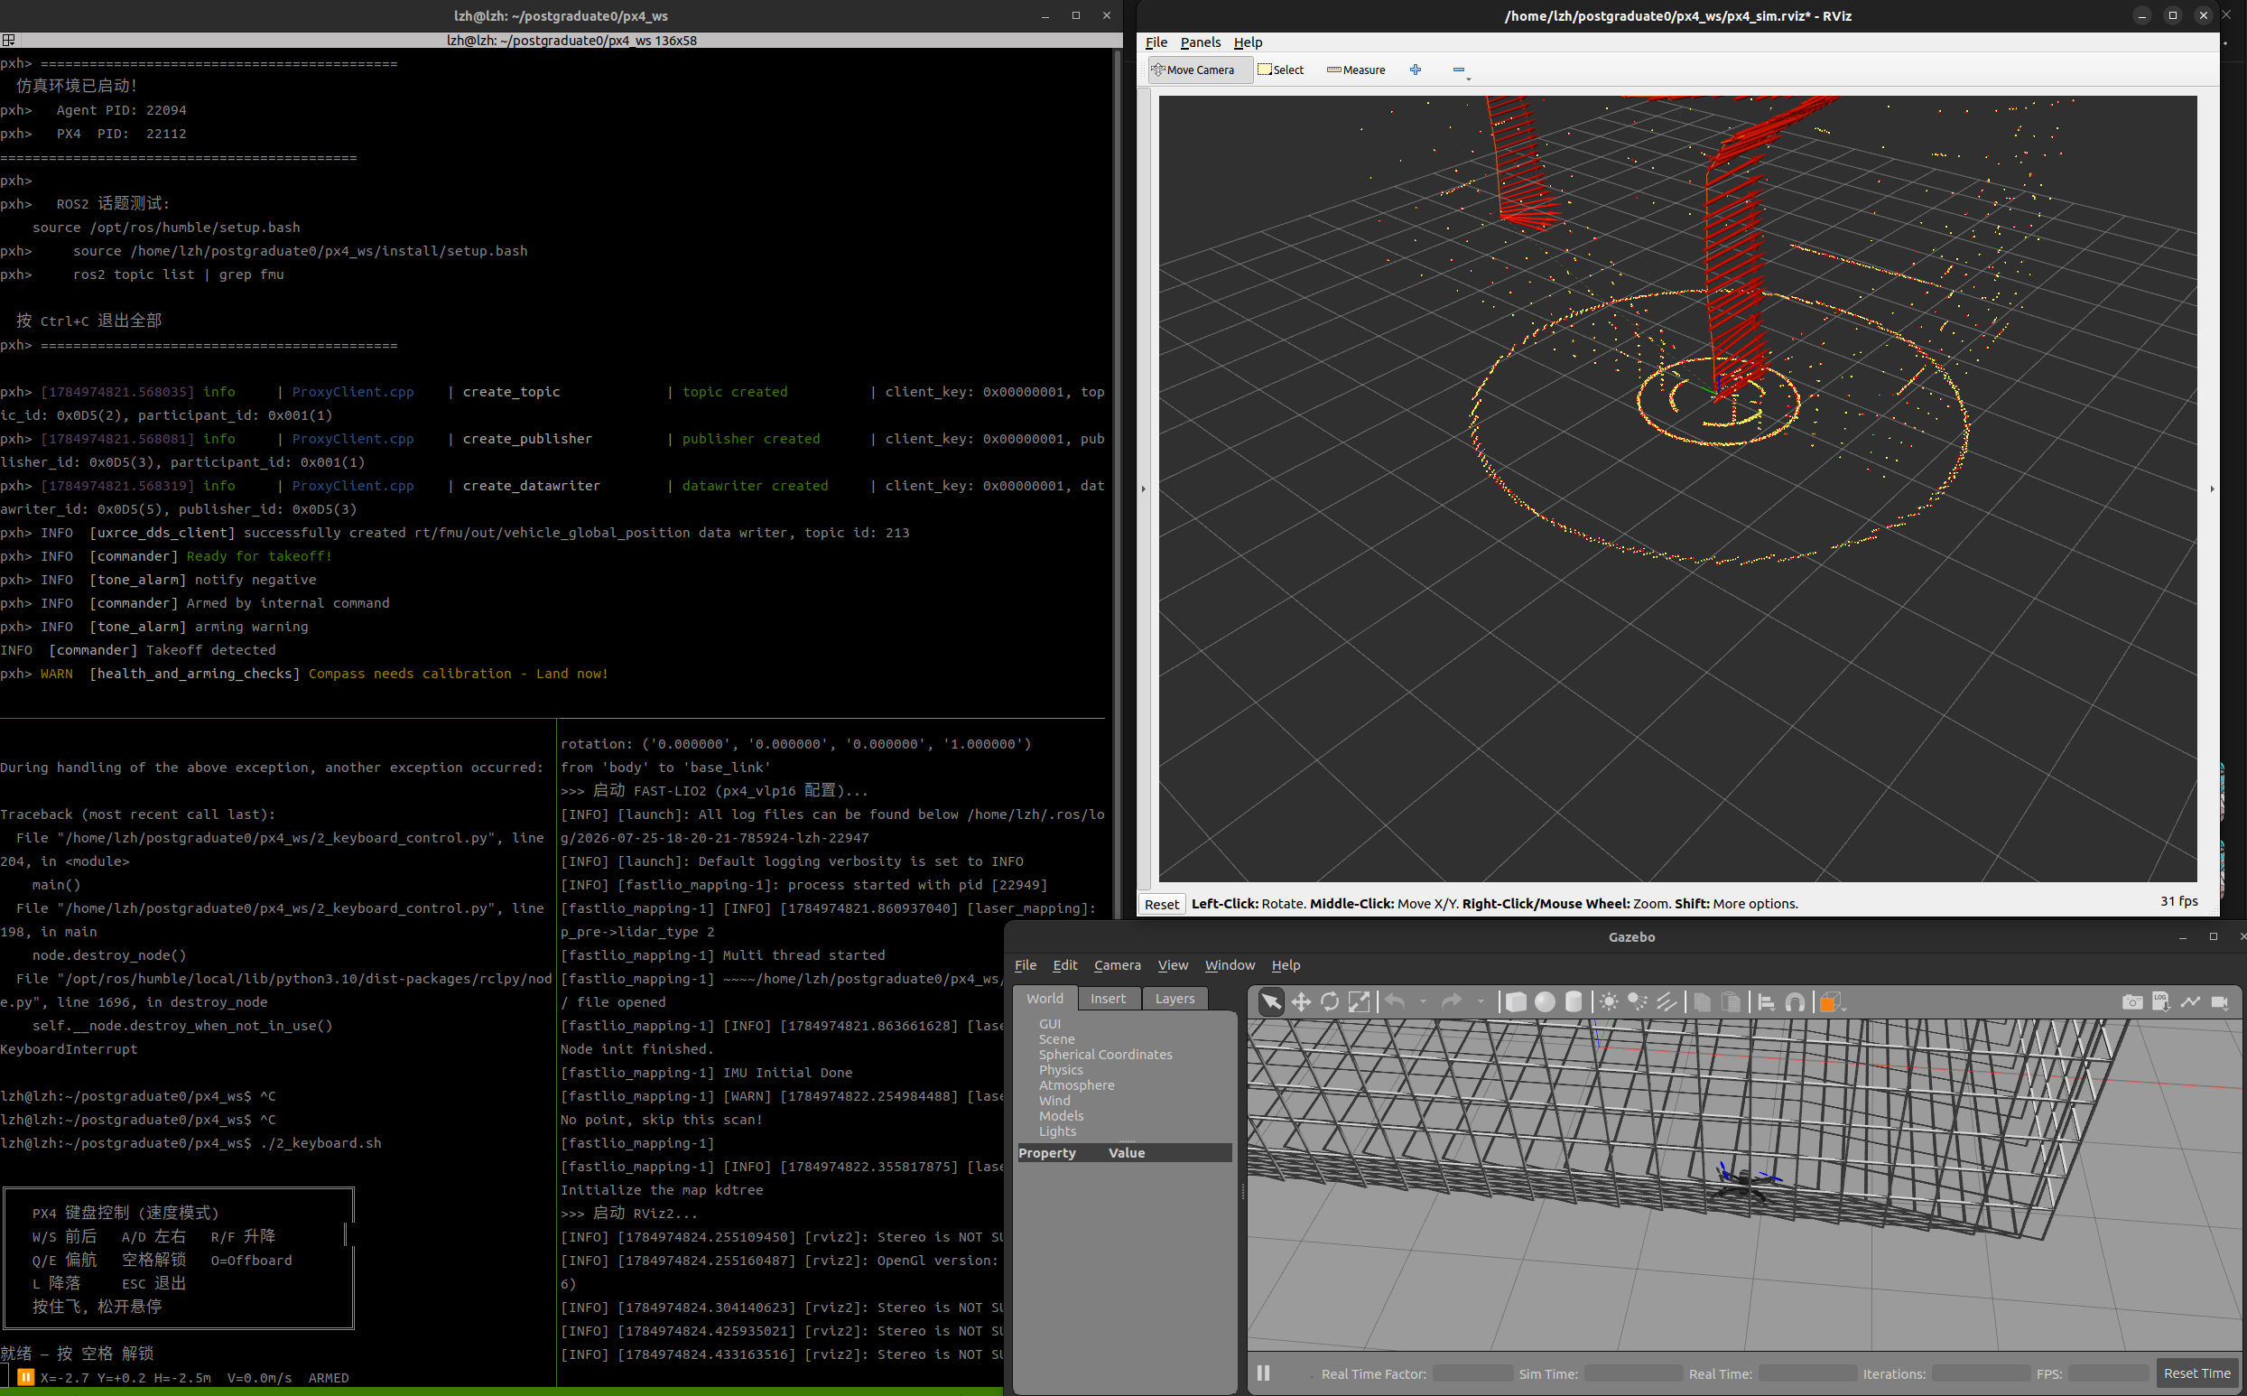Click Gazebo video record icon

[x=2219, y=1002]
